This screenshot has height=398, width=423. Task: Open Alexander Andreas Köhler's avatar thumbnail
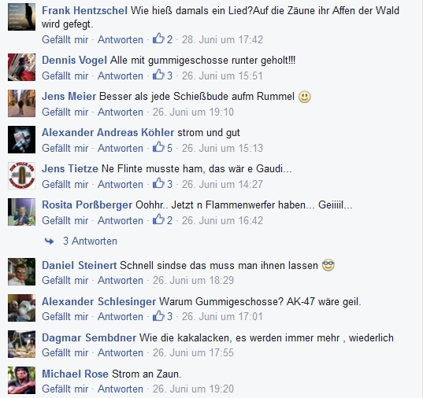coord(21,139)
